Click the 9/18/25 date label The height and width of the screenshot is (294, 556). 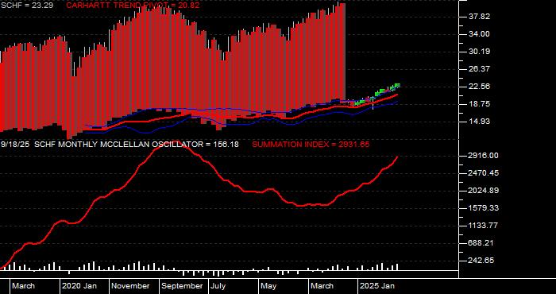coord(16,145)
